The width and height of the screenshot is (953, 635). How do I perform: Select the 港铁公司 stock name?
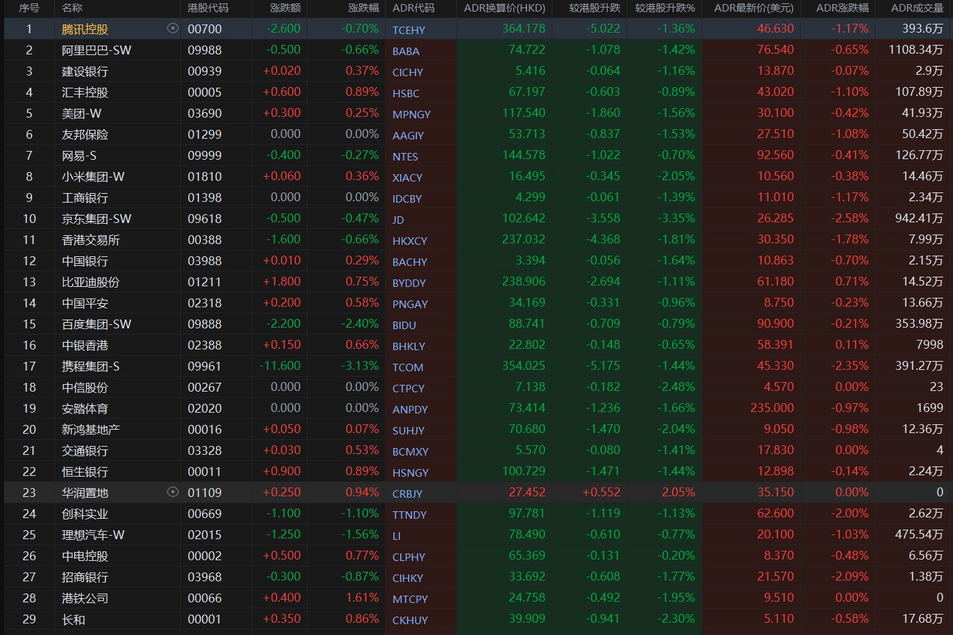click(85, 598)
